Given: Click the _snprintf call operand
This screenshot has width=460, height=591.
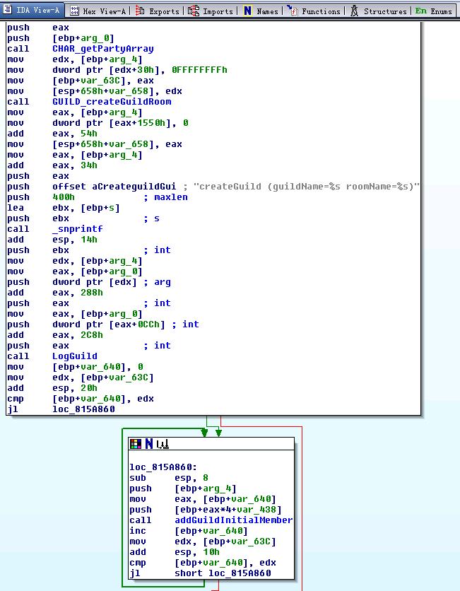Looking at the screenshot, I should coord(77,229).
